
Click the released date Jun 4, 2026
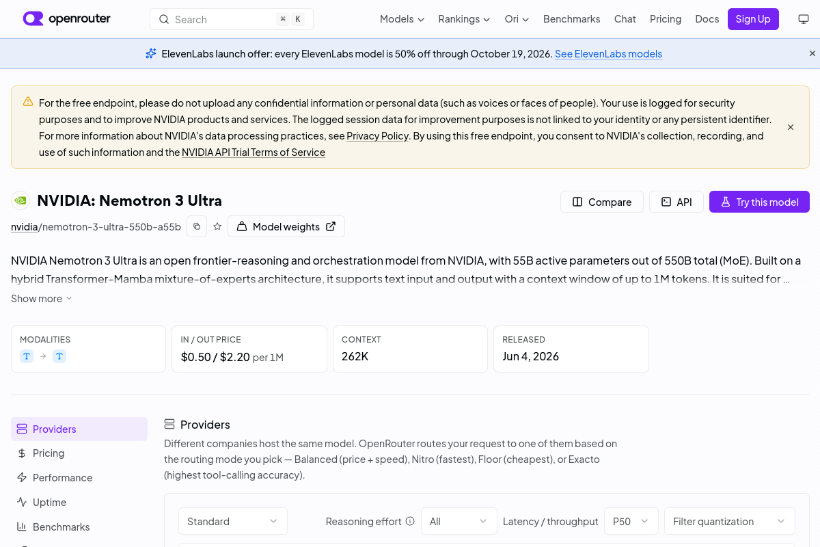(x=530, y=356)
